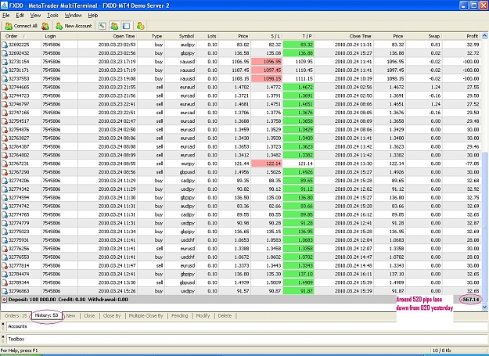This screenshot has width=489, height=356.
Task: Open the New order tab
Action: (70, 316)
